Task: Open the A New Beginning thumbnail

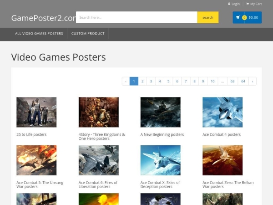Action: point(161,112)
